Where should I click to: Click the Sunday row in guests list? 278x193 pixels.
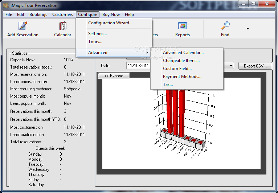point(45,154)
